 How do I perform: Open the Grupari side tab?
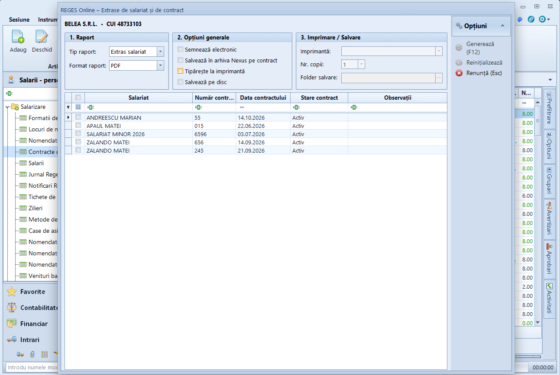549,181
